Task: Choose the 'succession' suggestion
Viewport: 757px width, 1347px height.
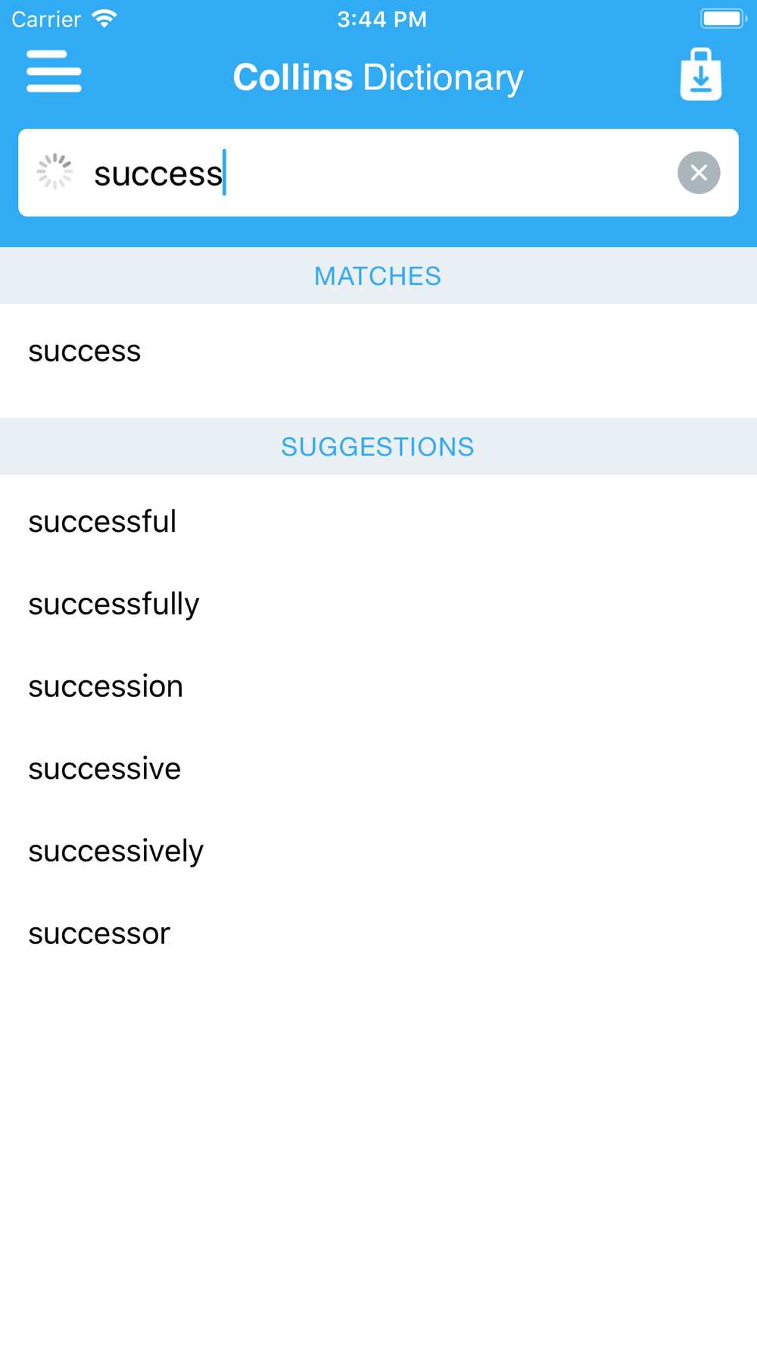Action: pyautogui.click(x=378, y=686)
